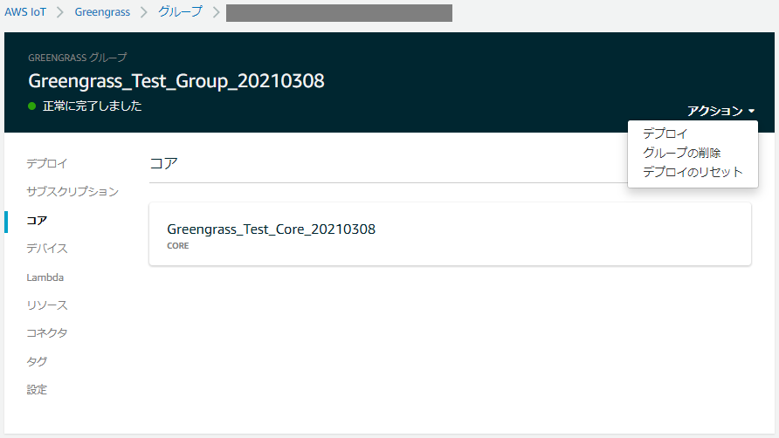779x438 pixels.
Task: Open the Greengrass_Test_Core_20210308 core card
Action: point(450,234)
